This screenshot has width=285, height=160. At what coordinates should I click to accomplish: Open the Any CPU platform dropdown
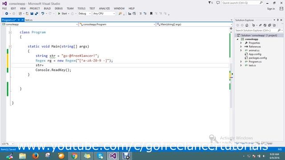(x=104, y=14)
